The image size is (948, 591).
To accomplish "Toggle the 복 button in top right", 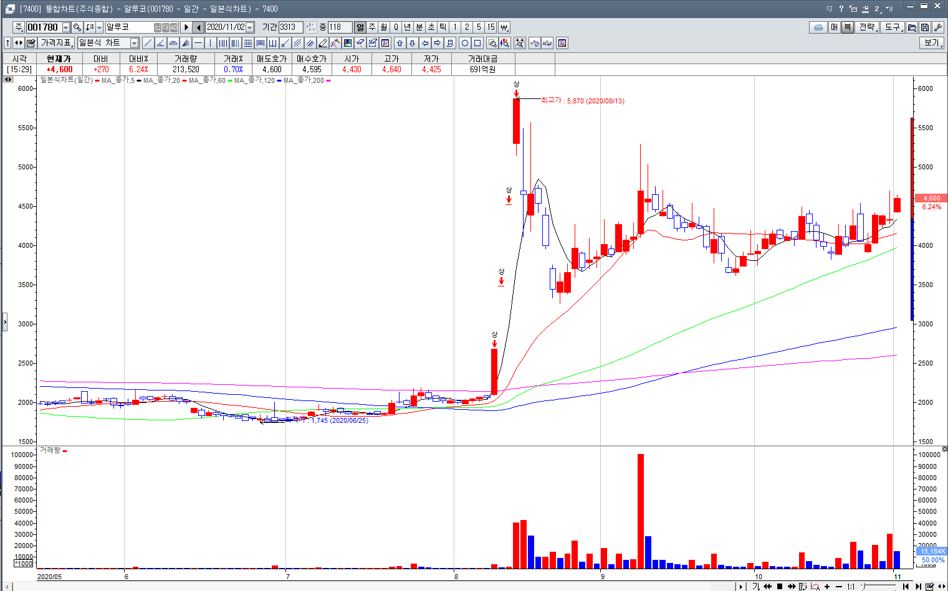I will 847,27.
